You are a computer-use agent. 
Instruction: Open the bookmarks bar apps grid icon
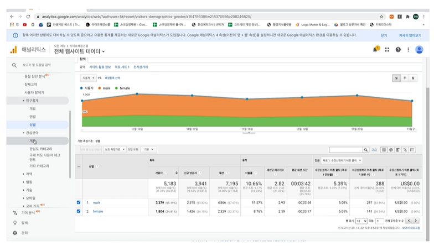coord(12,24)
